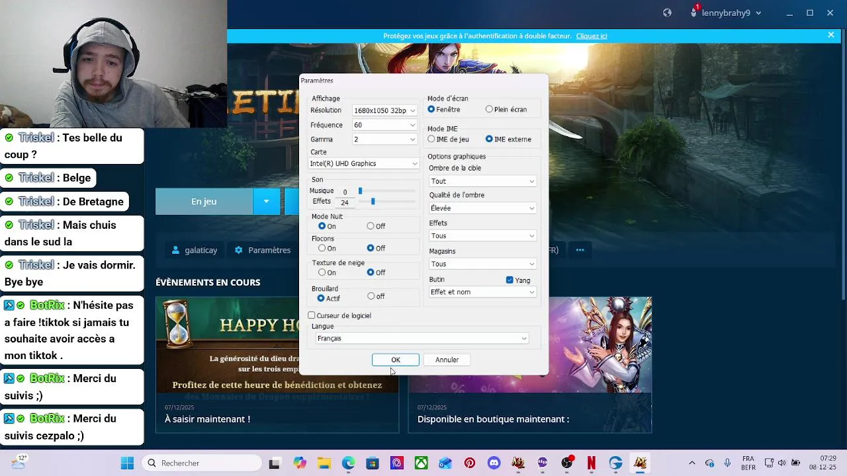Open Pinterest from taskbar
This screenshot has width=847, height=476.
click(469, 463)
